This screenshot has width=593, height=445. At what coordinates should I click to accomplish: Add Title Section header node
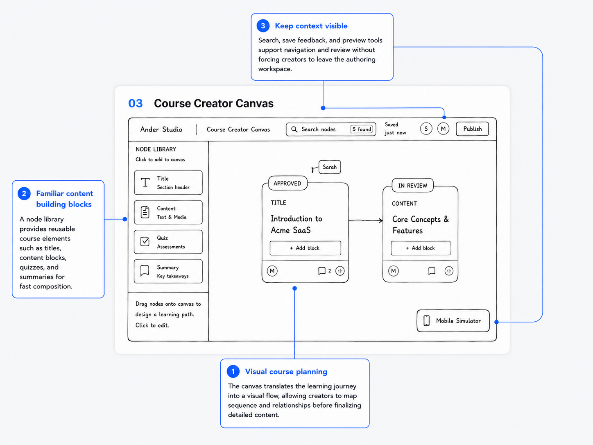[x=168, y=182]
